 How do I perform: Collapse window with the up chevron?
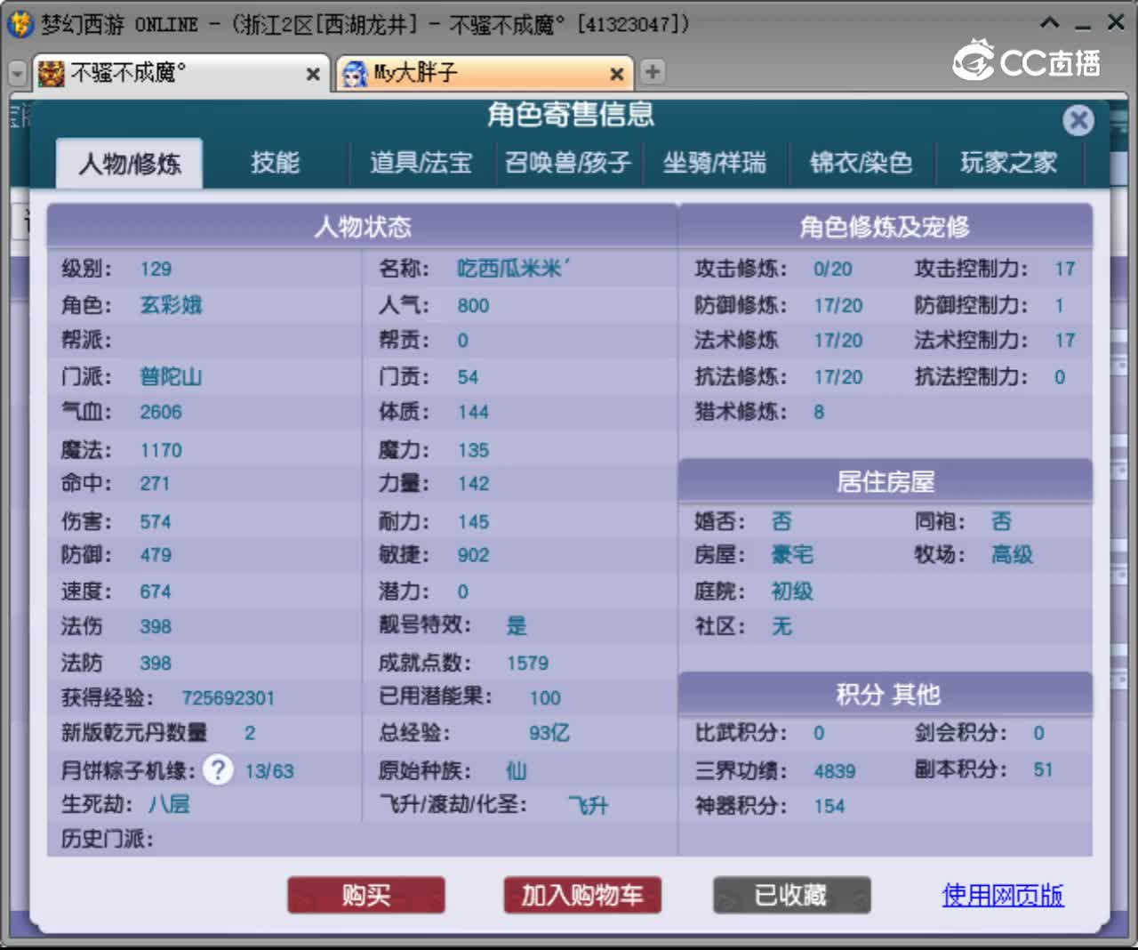tap(1049, 23)
